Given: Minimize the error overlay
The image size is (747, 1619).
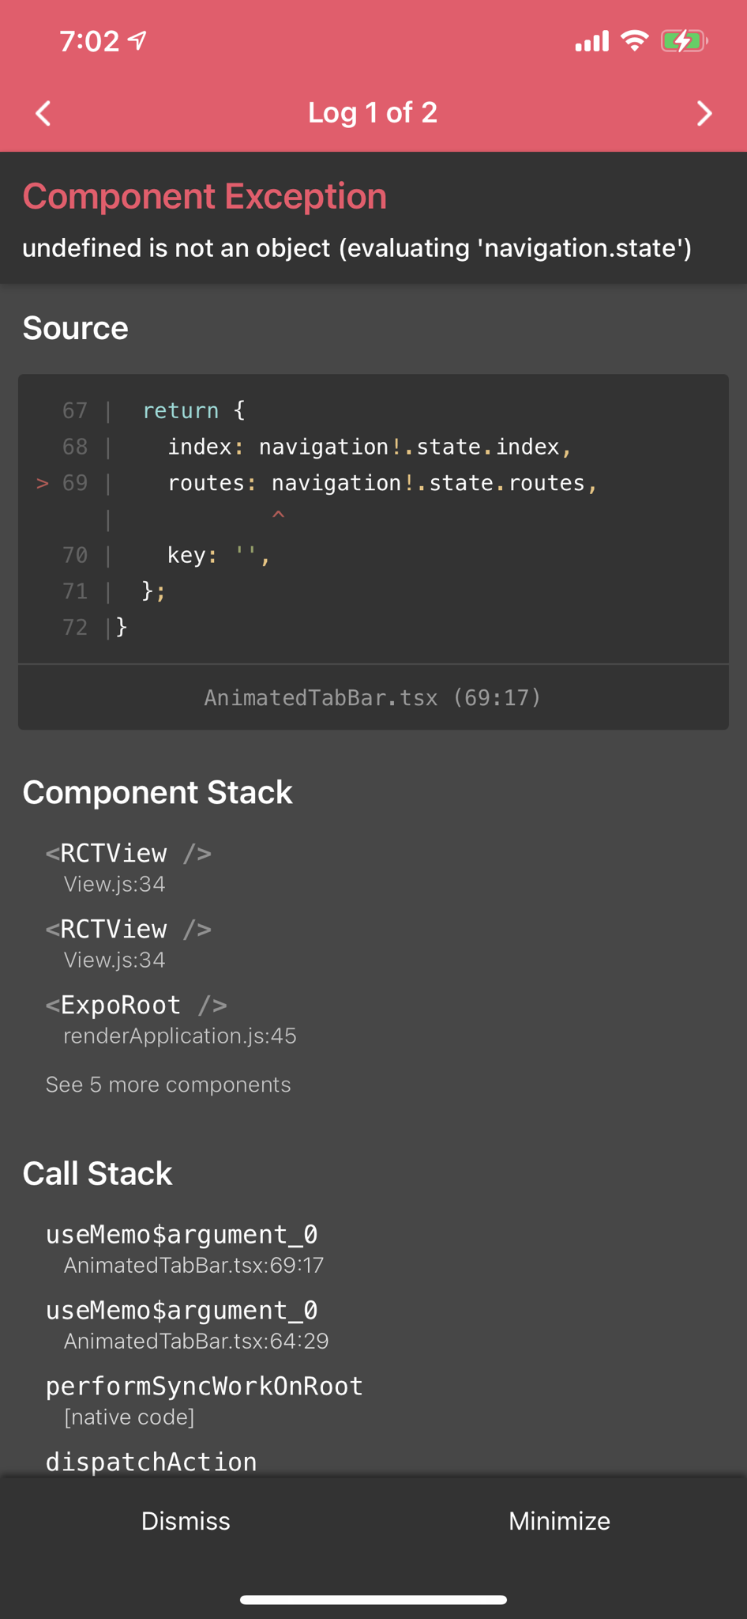Looking at the screenshot, I should point(559,1521).
